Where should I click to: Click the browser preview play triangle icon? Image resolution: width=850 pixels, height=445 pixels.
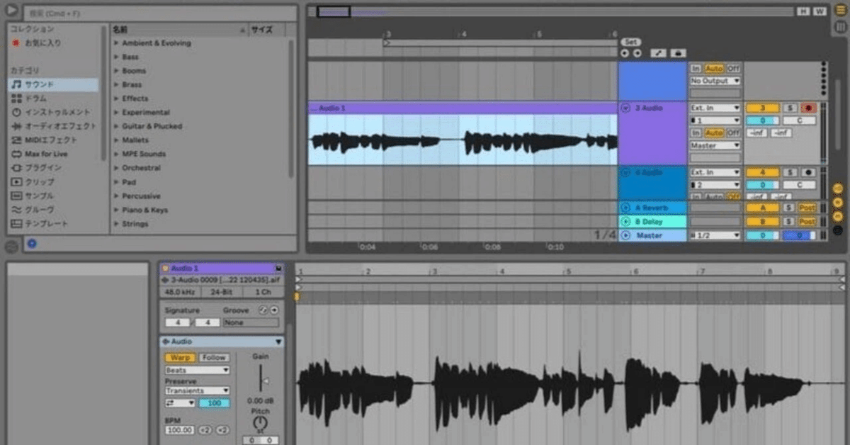11,11
